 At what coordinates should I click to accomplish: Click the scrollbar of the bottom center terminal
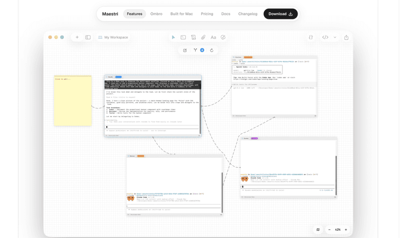[222, 193]
